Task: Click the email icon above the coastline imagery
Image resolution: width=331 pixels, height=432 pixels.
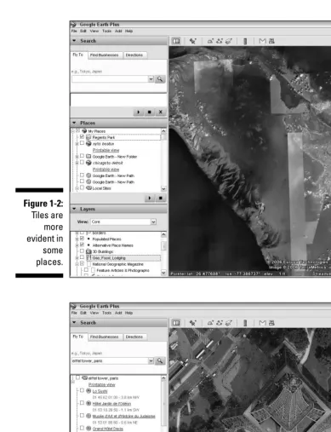Action: 262,41
